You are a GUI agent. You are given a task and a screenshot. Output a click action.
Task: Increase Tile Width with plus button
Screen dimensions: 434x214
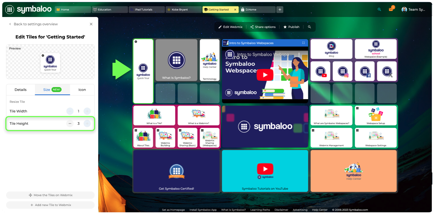click(87, 111)
